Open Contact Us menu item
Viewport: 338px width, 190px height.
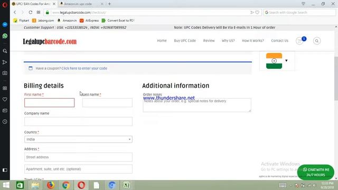tap(279, 41)
